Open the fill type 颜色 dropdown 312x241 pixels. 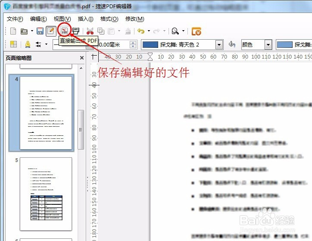(268, 44)
